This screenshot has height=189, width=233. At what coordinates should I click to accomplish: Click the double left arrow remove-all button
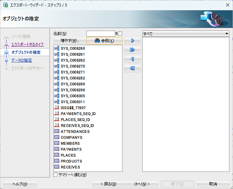pos(132,69)
